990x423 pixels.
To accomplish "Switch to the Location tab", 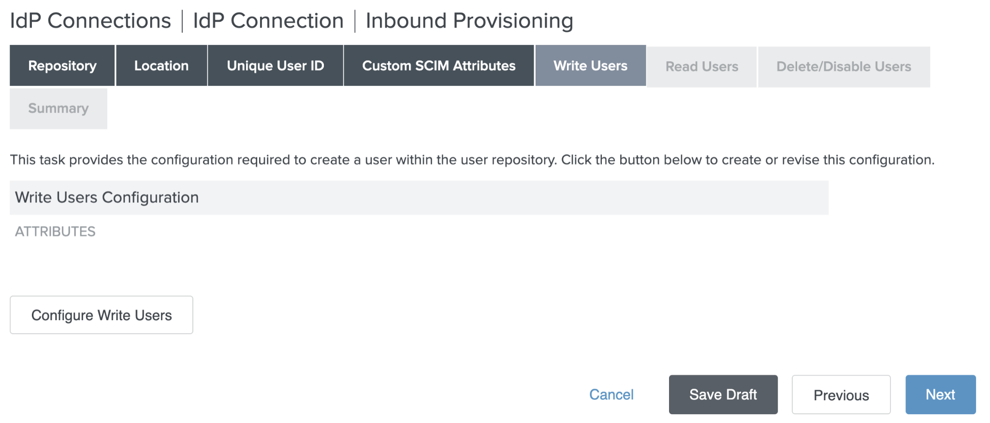I will (x=161, y=66).
